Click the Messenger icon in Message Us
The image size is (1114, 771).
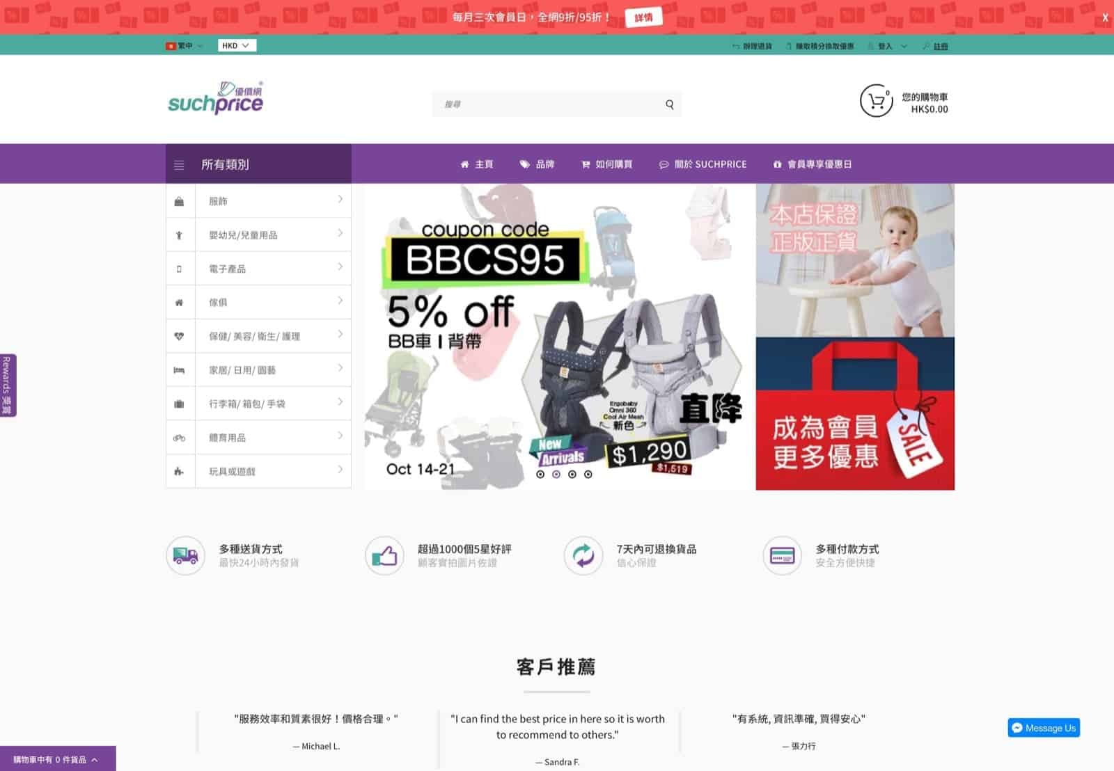pyautogui.click(x=1017, y=728)
